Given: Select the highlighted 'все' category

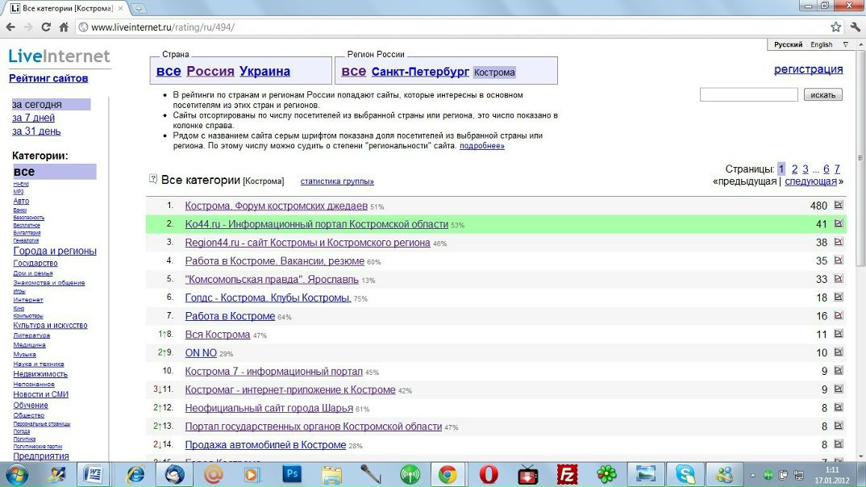Looking at the screenshot, I should point(54,172).
